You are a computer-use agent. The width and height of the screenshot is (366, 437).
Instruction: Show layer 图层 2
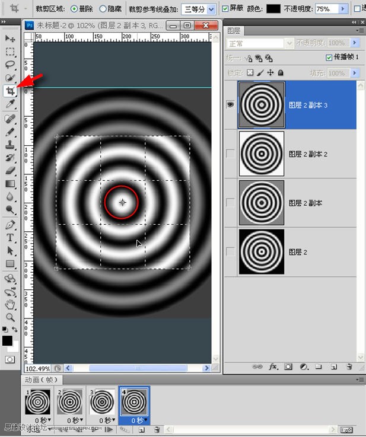click(x=230, y=251)
